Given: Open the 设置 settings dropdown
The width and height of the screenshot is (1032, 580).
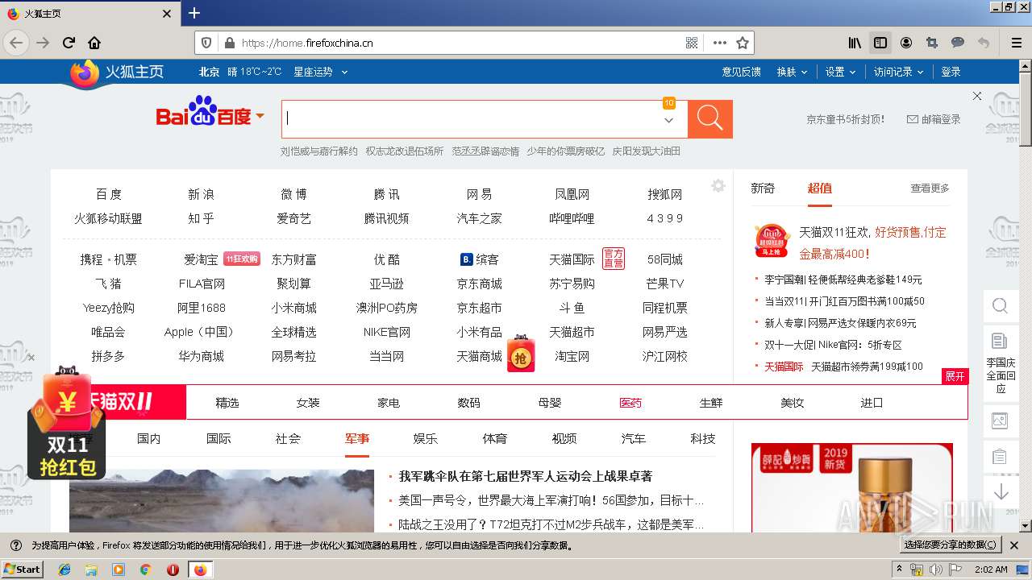Looking at the screenshot, I should pos(840,72).
